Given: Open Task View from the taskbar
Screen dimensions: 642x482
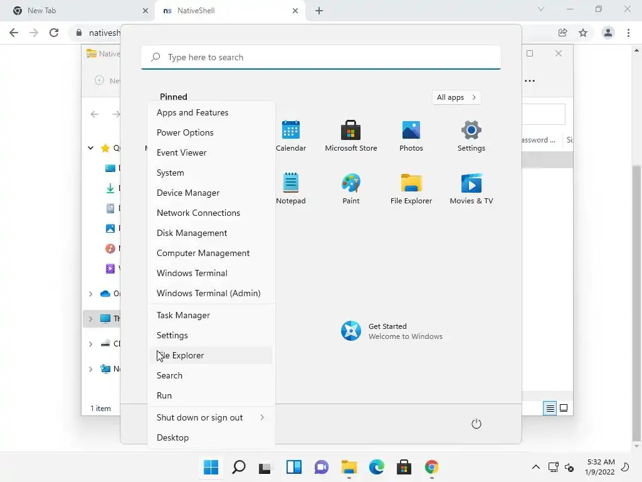Looking at the screenshot, I should click(x=265, y=467).
